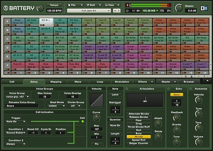Switch to the Wave tab
Image resolution: width=213 pixels, height=151 pixels.
pos(78,82)
